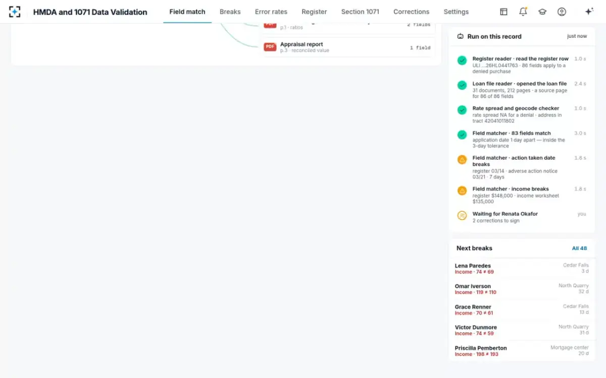Image resolution: width=606 pixels, height=378 pixels.
Task: Click green check for Rate spread checker
Action: (x=462, y=110)
